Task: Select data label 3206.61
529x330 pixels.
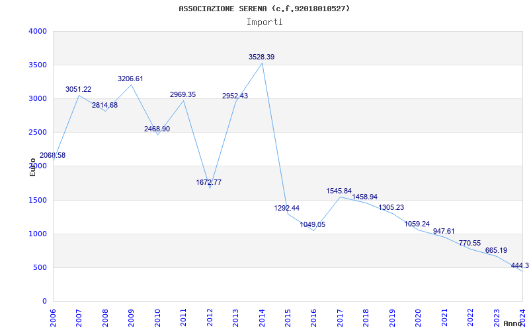Action: tap(130, 79)
